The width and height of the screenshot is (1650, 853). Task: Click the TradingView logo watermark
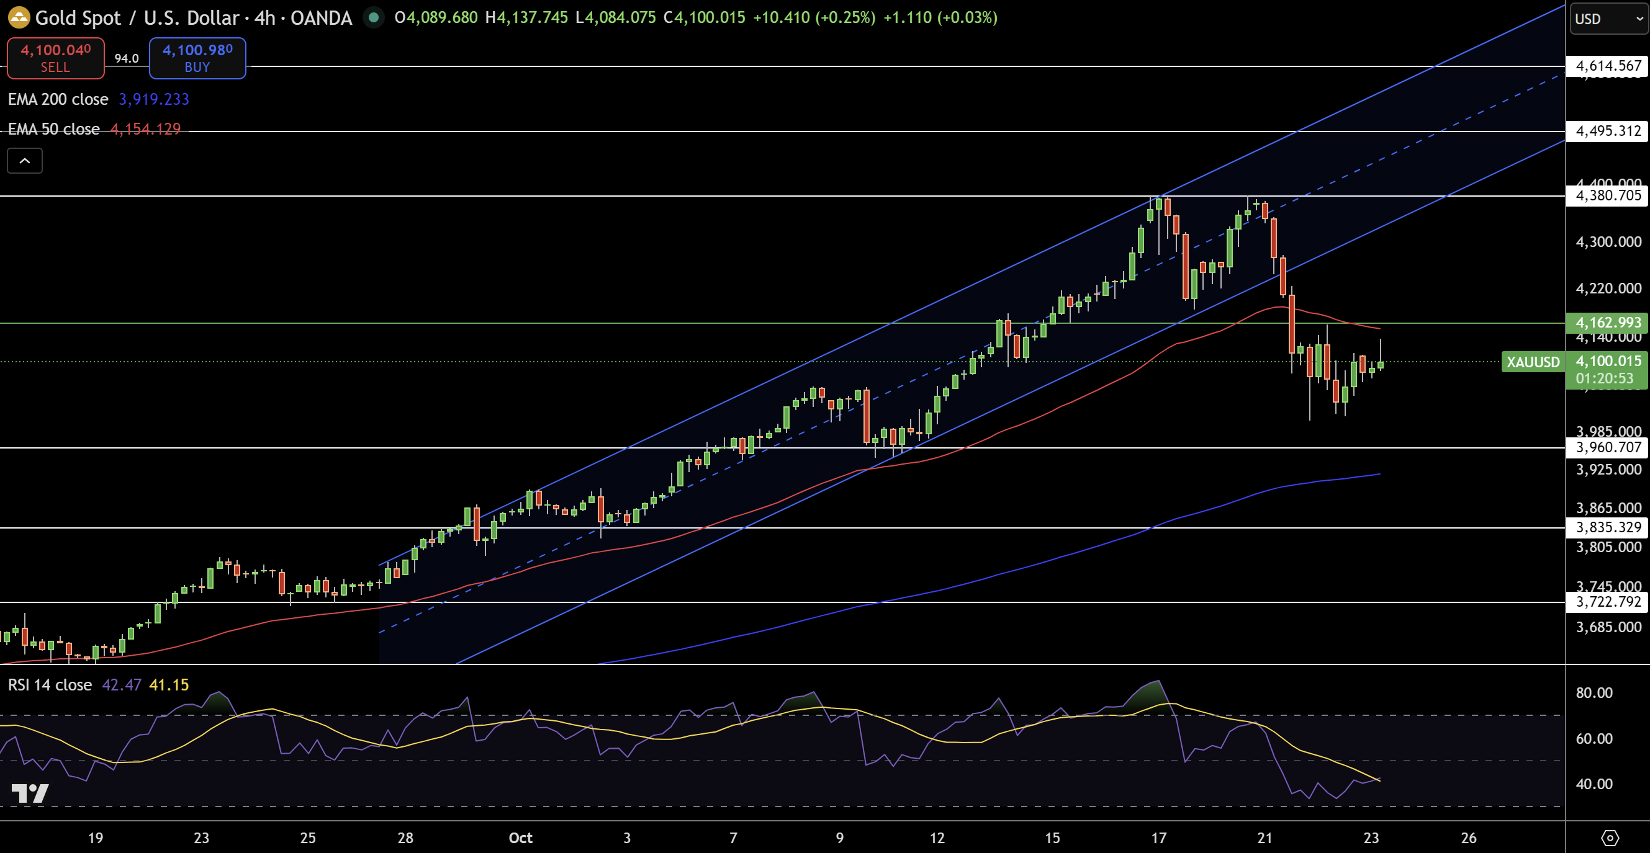click(x=29, y=793)
